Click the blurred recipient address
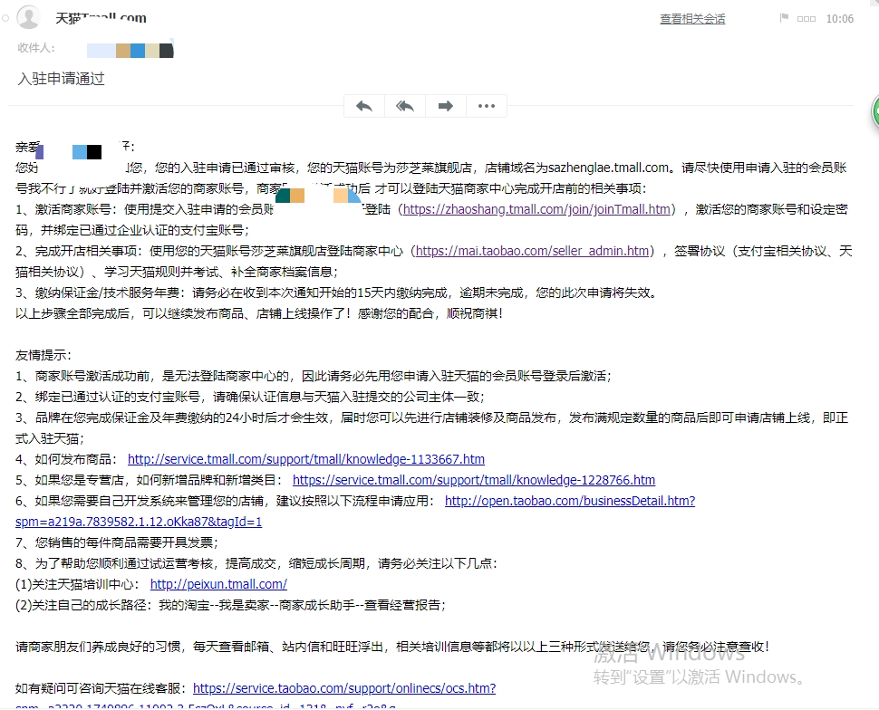879x710 pixels. (130, 51)
